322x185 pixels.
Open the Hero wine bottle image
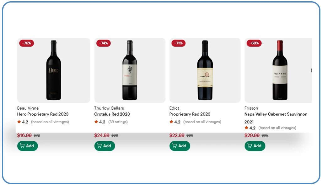coord(54,70)
